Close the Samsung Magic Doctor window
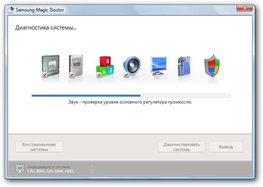Screen dimensions: 263x187 [245, 8]
